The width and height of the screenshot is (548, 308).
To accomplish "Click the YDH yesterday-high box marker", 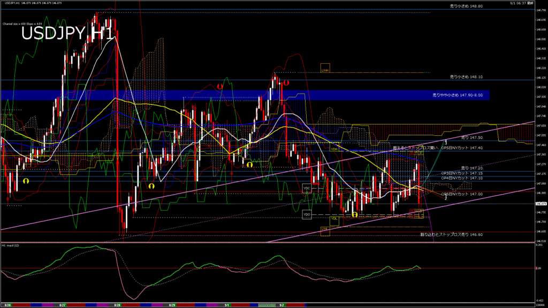I will pos(334,148).
